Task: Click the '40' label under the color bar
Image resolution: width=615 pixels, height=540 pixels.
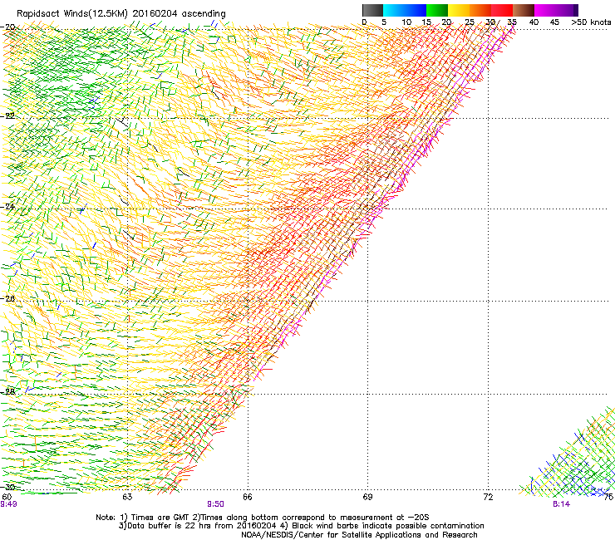Action: [x=534, y=22]
